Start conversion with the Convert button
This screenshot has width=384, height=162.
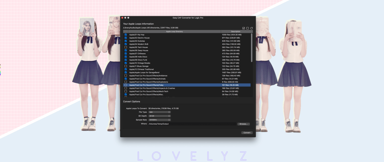[x=247, y=133]
